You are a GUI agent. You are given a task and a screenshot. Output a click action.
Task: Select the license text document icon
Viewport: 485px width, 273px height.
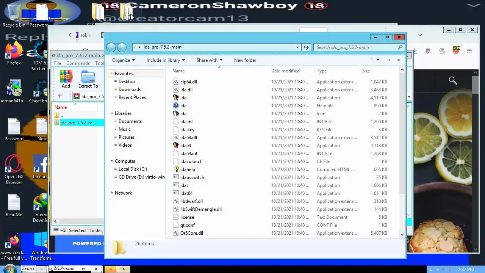coord(176,217)
